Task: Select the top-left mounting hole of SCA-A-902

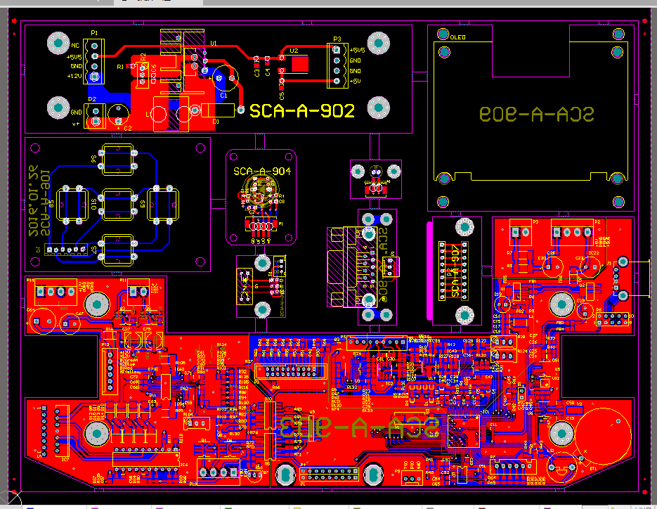Action: [57, 44]
